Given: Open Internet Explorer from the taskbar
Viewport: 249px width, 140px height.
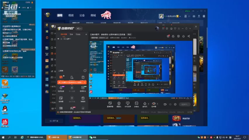Looking at the screenshot, I should pyautogui.click(x=22, y=137).
